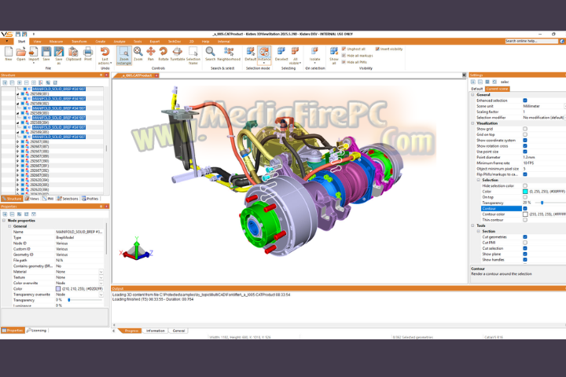Switch to the Selections panel tab
Image resolution: width=566 pixels, height=377 pixels.
pos(68,199)
